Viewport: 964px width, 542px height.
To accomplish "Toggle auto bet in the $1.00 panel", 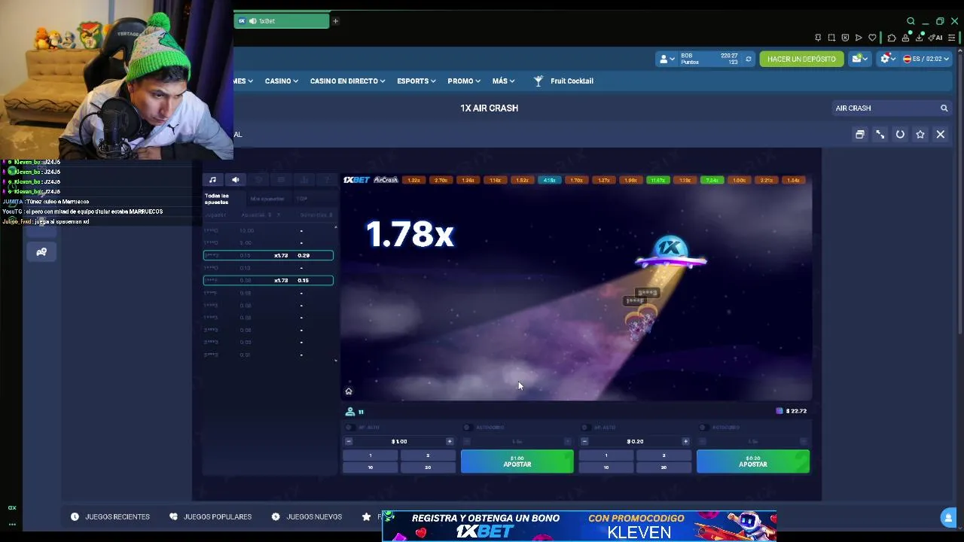I will (349, 428).
